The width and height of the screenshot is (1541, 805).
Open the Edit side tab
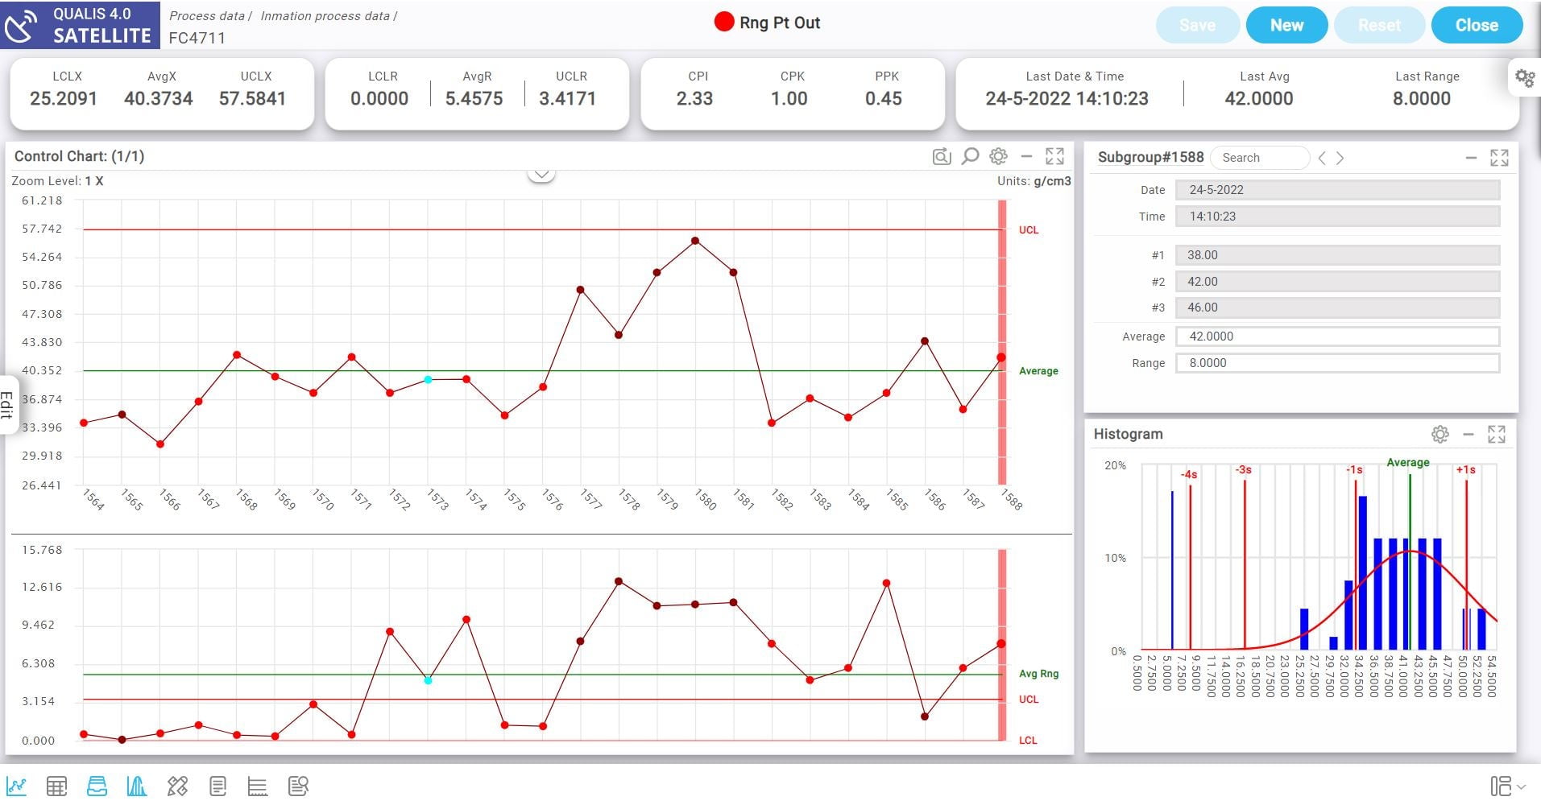click(x=7, y=404)
